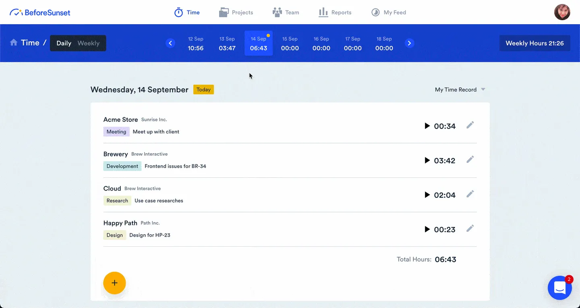Open the chat support widget
The height and width of the screenshot is (308, 580).
(560, 288)
